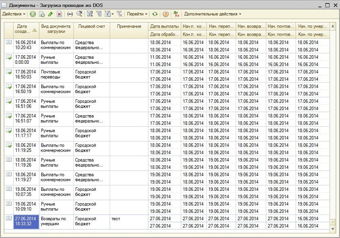Click the pencil Edit document icon
The height and width of the screenshot is (238, 340).
coord(50,14)
